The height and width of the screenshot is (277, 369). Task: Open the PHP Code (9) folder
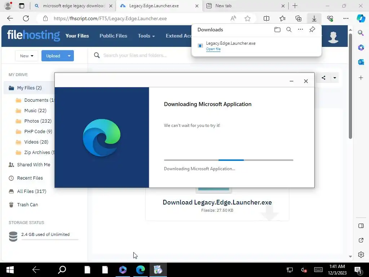coord(38,131)
